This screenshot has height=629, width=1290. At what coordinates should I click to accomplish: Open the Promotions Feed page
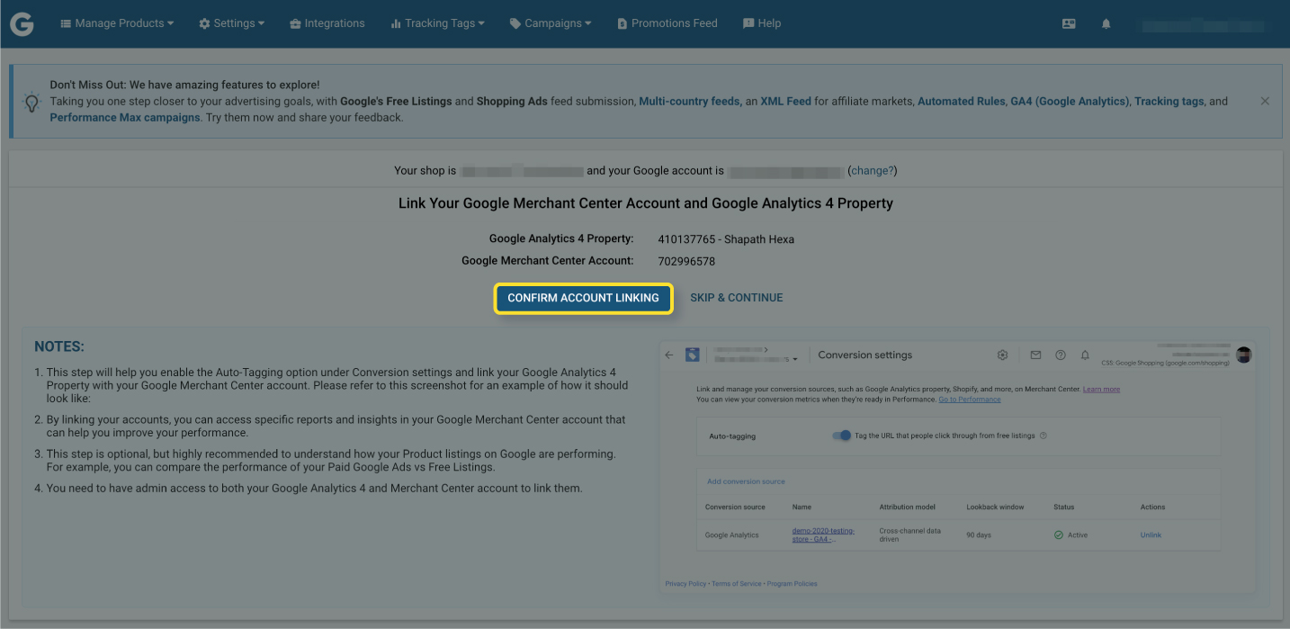[667, 23]
